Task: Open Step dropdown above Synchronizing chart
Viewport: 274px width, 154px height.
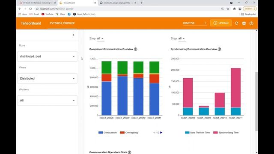Action: (x=182, y=38)
